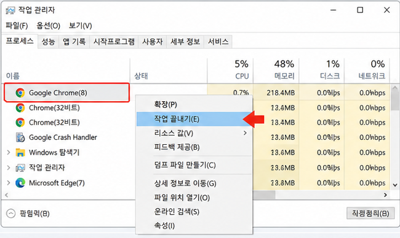Viewport: 400px width, 238px height.
Task: Switch to the 세부 정보 tab
Action: click(185, 42)
